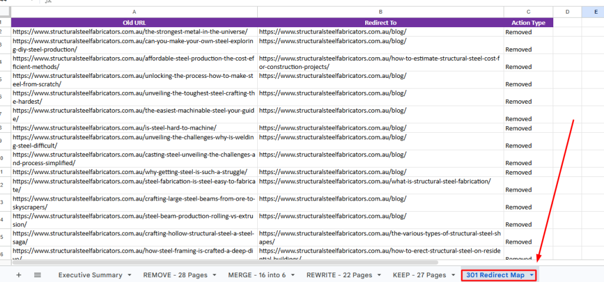Select how-to-estimate-structural-steel-cost redirect cell
604x282 pixels.
click(x=380, y=63)
